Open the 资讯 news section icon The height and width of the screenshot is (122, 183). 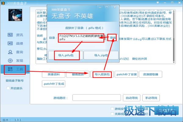10,35
